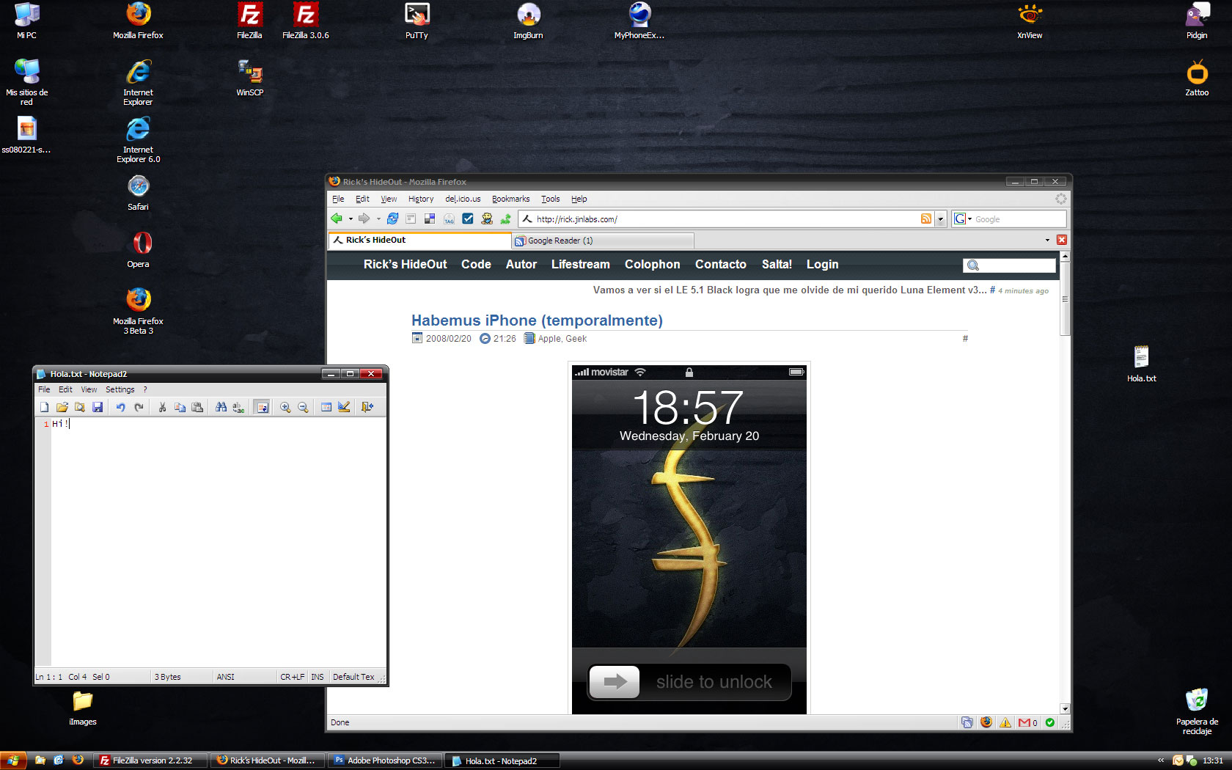Viewport: 1232px width, 770px height.
Task: Expand the Back button history dropdown
Action: click(x=351, y=219)
